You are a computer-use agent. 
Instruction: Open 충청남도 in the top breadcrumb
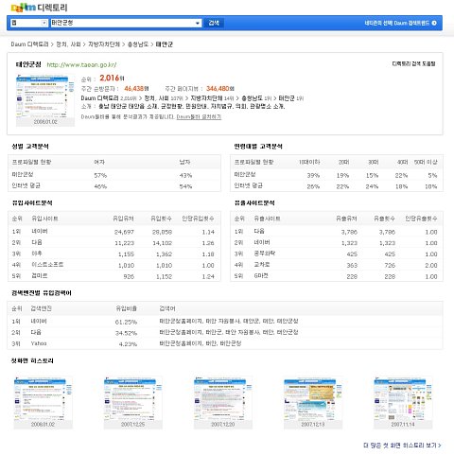pyautogui.click(x=138, y=44)
